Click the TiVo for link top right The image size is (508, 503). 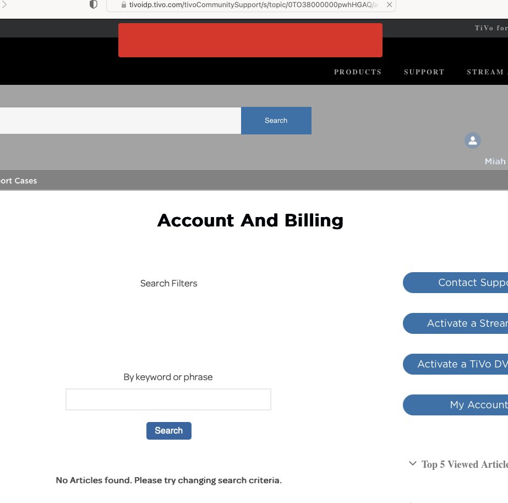(x=491, y=28)
